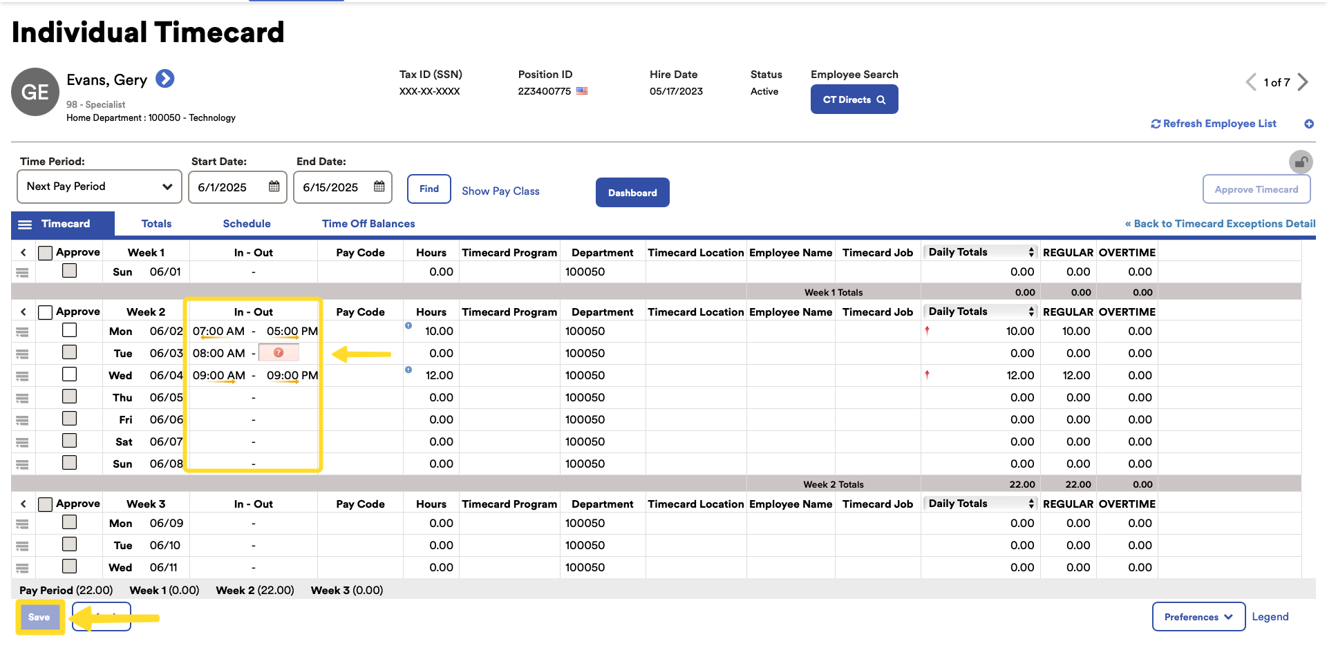Go back to Timecard Exceptions Detail
The height and width of the screenshot is (659, 1327).
(1220, 224)
